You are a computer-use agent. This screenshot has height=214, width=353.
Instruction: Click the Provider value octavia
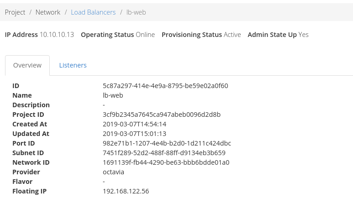point(113,172)
